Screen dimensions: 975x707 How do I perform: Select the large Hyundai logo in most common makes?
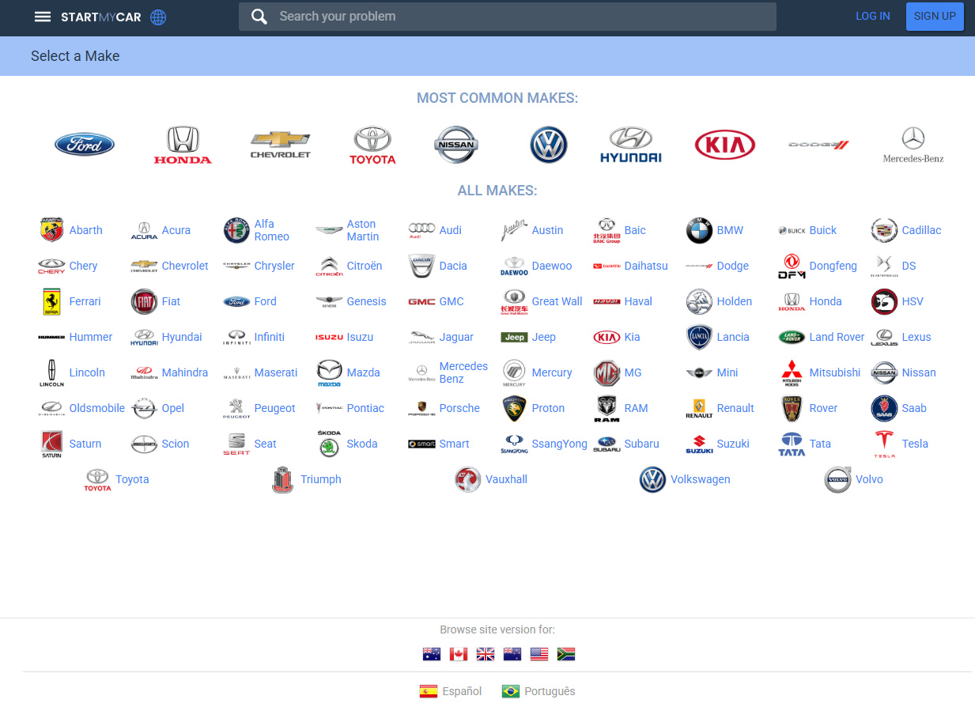tap(631, 145)
